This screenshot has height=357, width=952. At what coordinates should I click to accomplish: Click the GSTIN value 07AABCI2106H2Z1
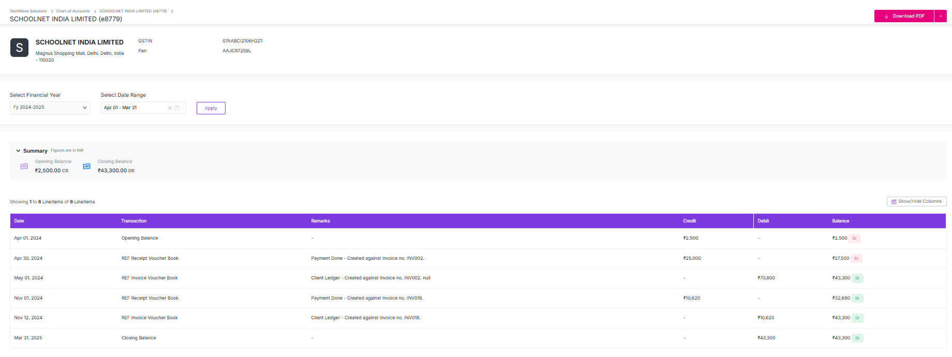pyautogui.click(x=243, y=41)
